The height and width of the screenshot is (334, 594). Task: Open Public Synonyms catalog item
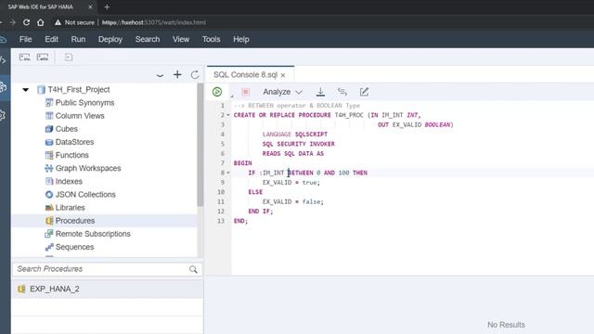(x=84, y=103)
